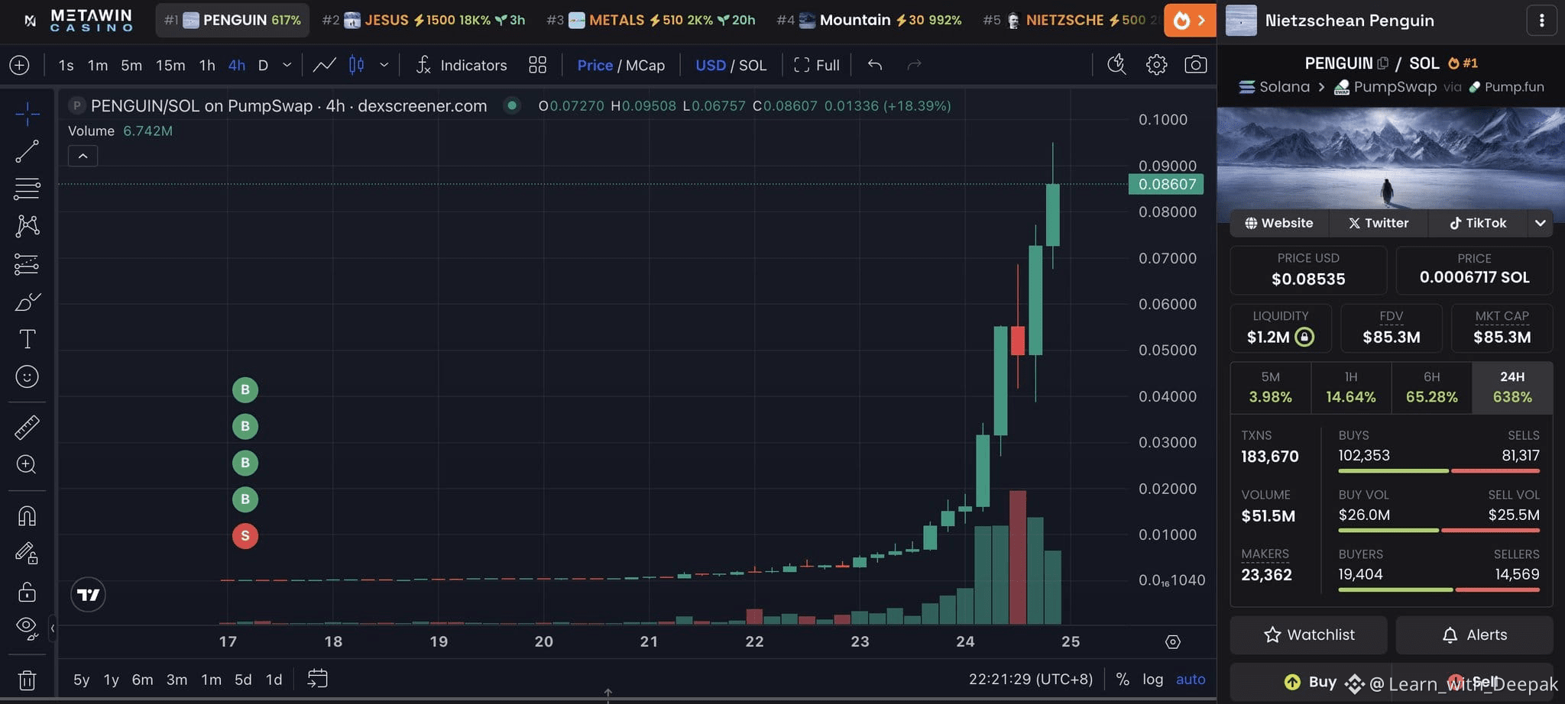Expand the trending tokens fire button
This screenshot has width=1565, height=704.
pos(1190,21)
